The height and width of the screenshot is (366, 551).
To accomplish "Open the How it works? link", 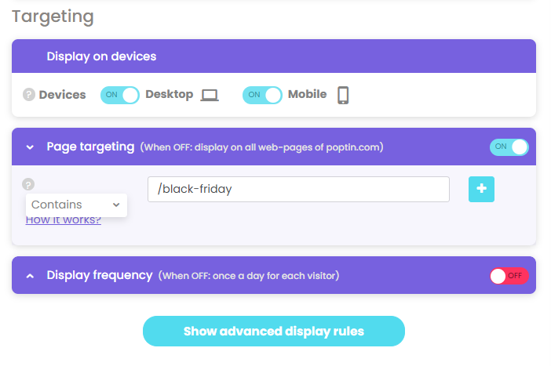I will [64, 220].
